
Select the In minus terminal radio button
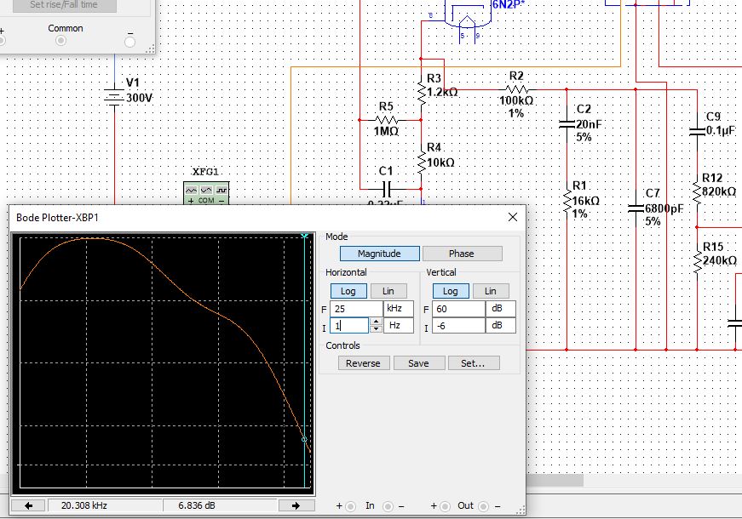(x=388, y=506)
